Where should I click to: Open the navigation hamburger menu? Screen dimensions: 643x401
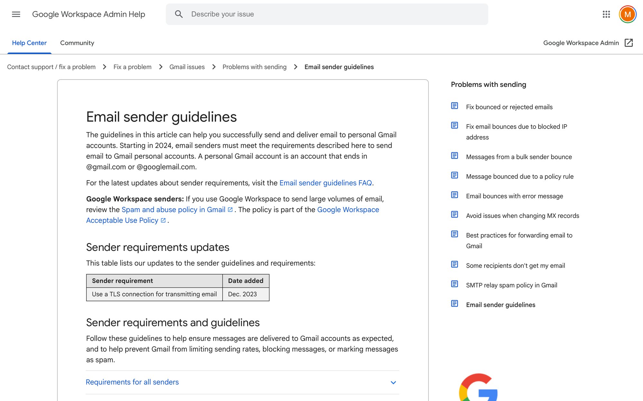pos(15,14)
